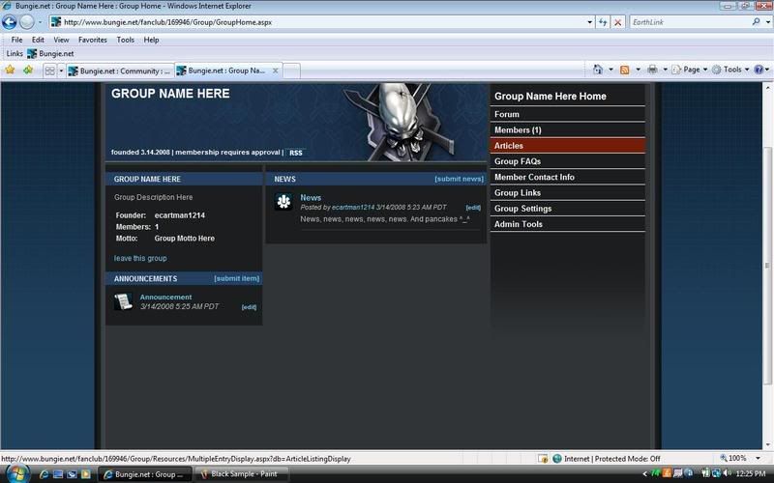This screenshot has width=774, height=483.
Task: Click the Print icon in command bar
Action: point(653,70)
